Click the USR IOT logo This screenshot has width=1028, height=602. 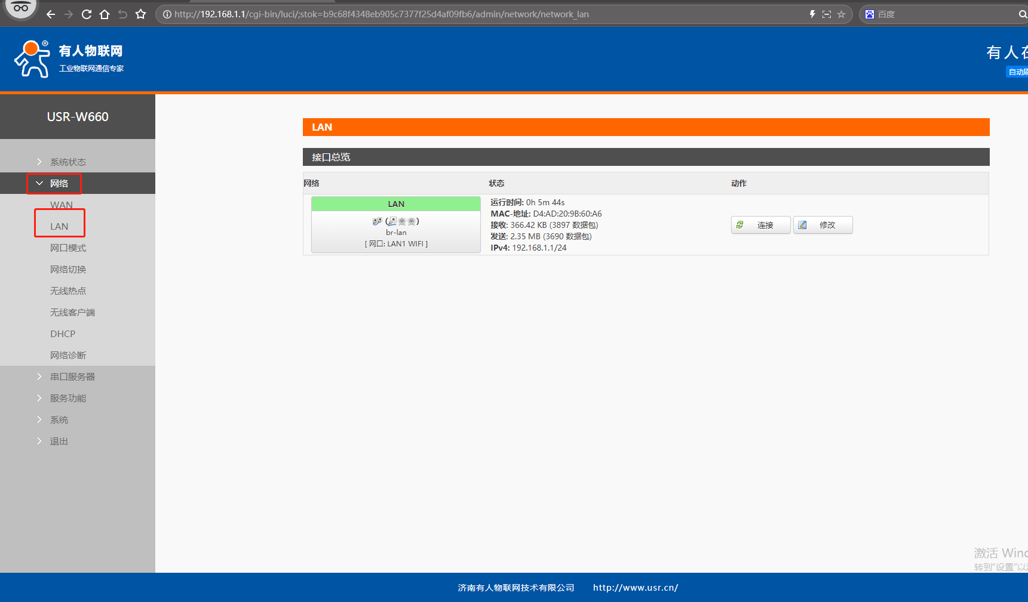[69, 59]
